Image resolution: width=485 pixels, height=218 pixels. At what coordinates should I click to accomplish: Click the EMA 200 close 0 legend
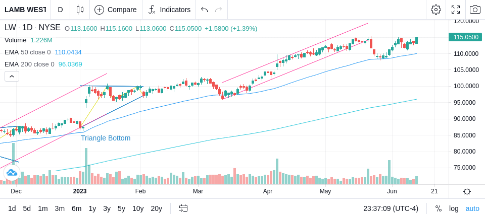(x=29, y=64)
